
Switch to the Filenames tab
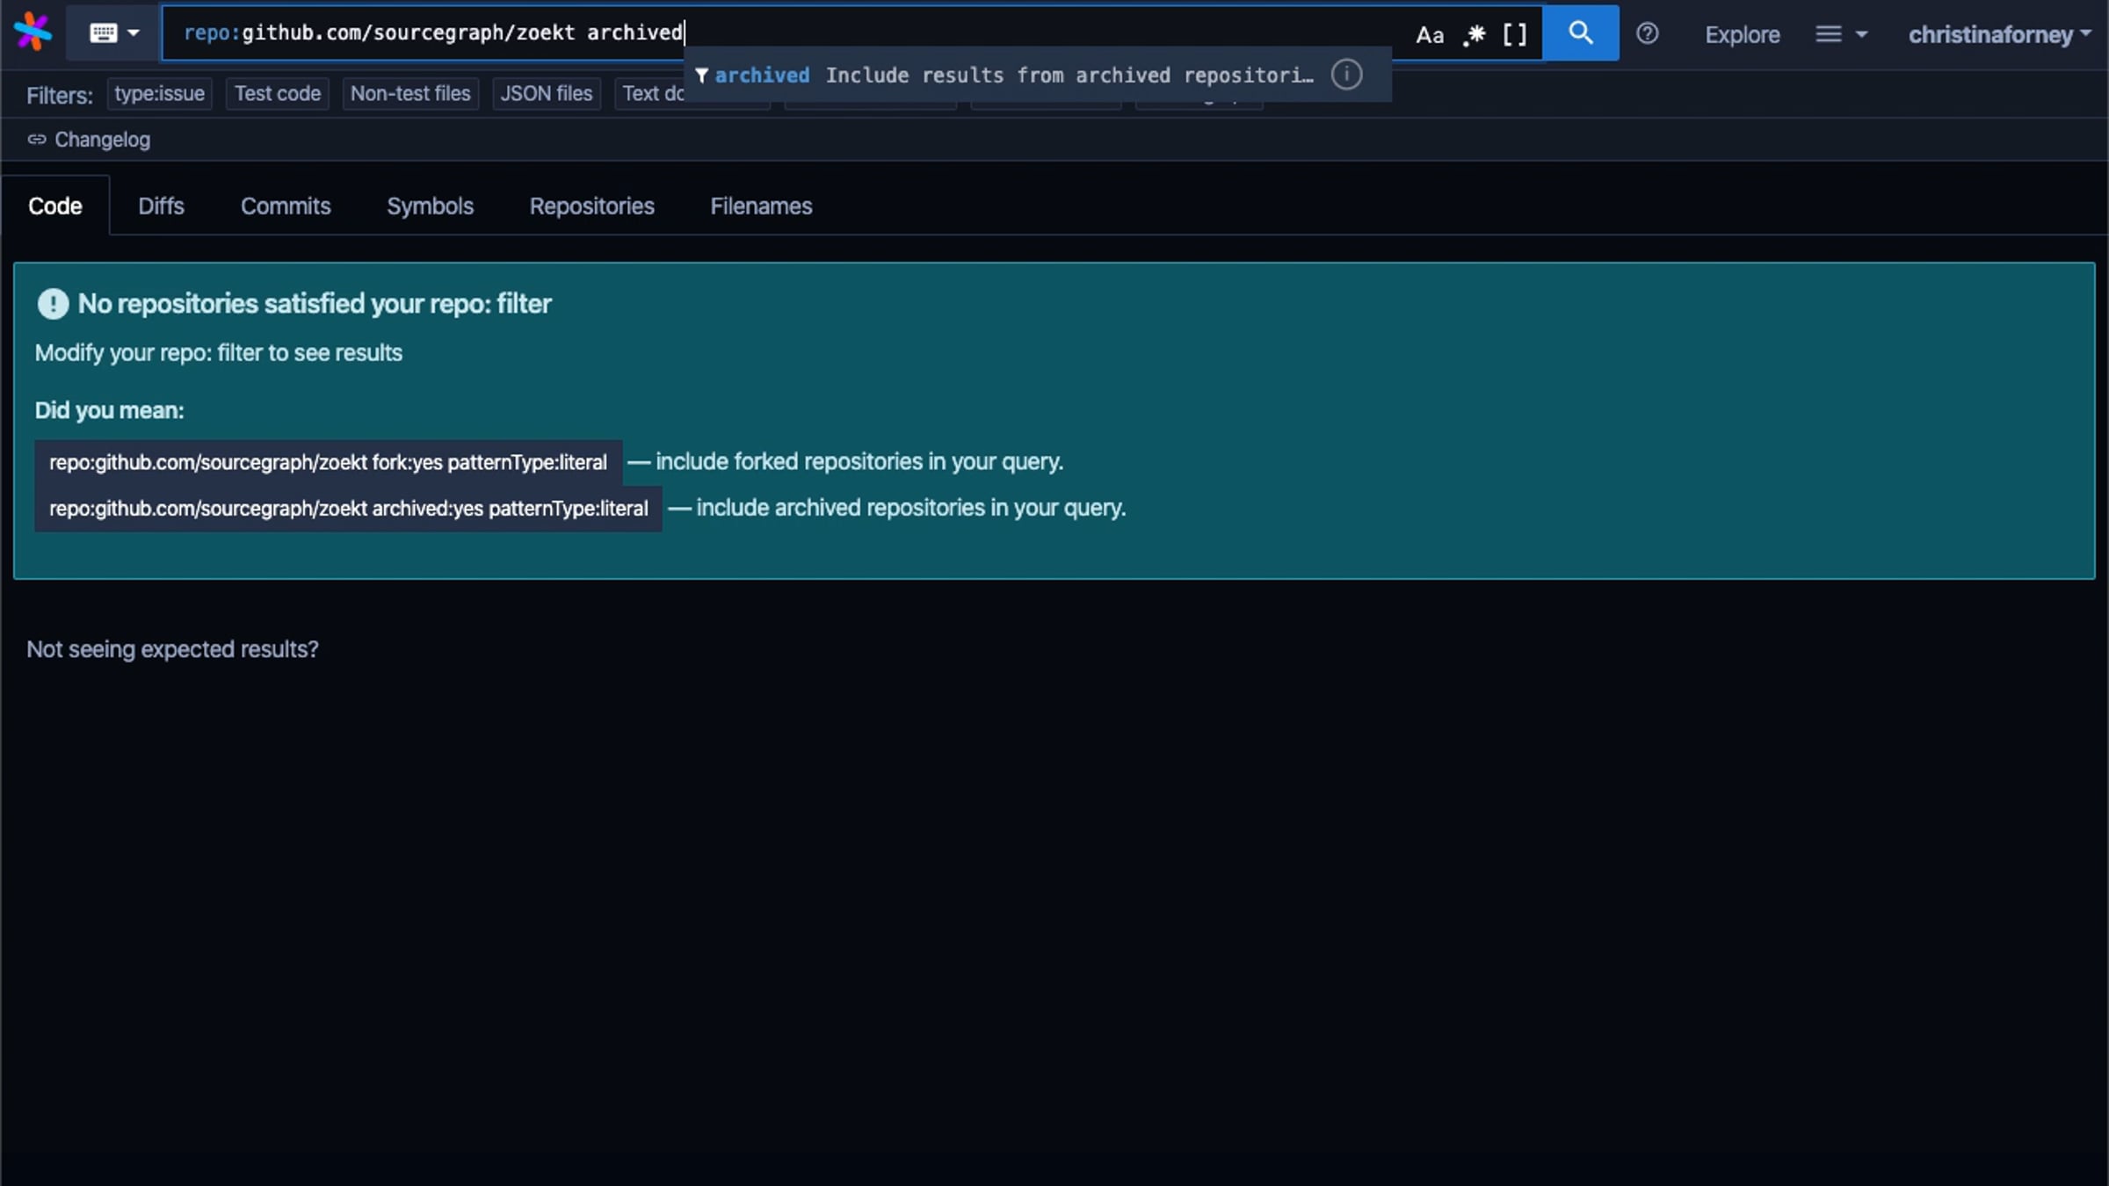[761, 206]
